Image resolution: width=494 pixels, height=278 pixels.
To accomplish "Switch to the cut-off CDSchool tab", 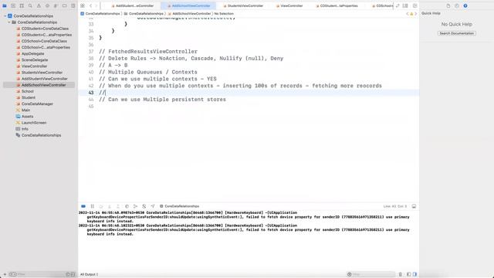I will (383, 5).
